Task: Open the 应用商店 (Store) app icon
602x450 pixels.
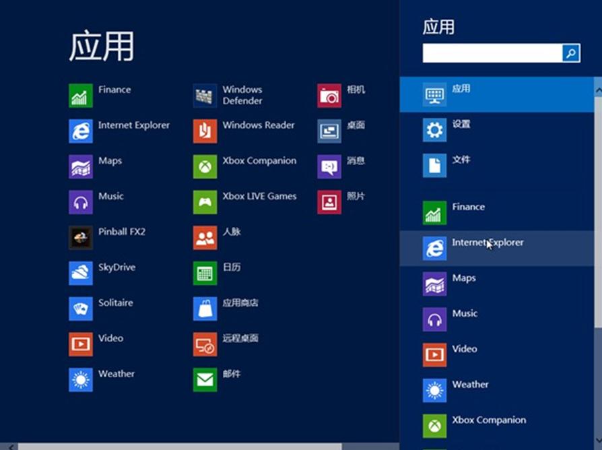Action: coord(205,309)
